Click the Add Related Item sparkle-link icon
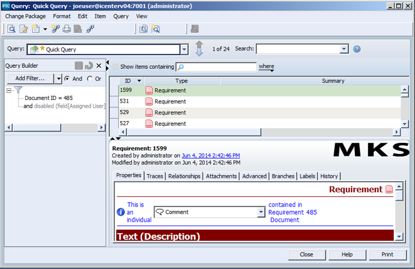This screenshot has height=269, width=415. pyautogui.click(x=55, y=29)
